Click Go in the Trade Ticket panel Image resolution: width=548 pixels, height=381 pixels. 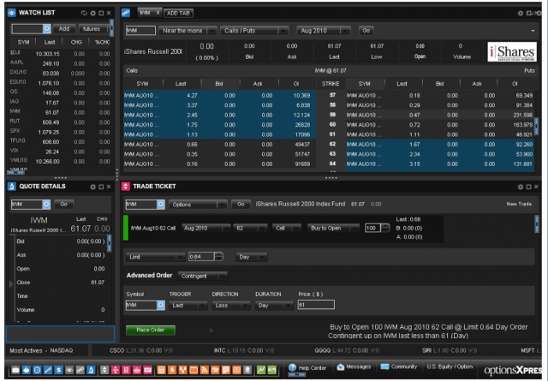241,205
